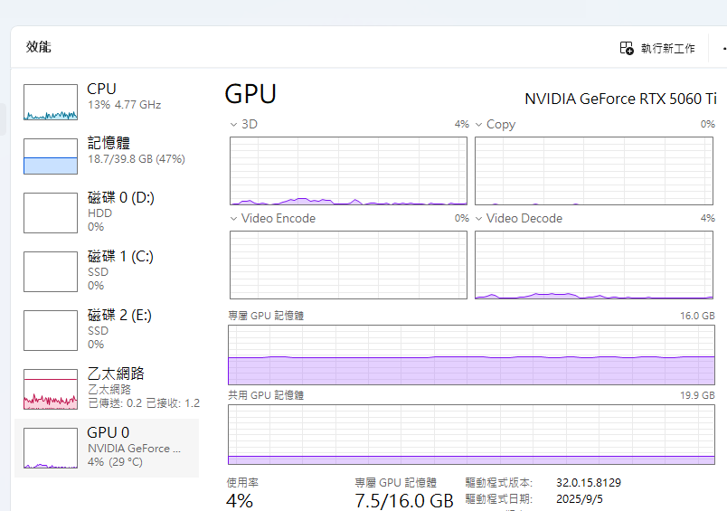Screen dimensions: 727x511
Task: Open the 乙太網路 network graph thumbnail
Action: (51, 389)
